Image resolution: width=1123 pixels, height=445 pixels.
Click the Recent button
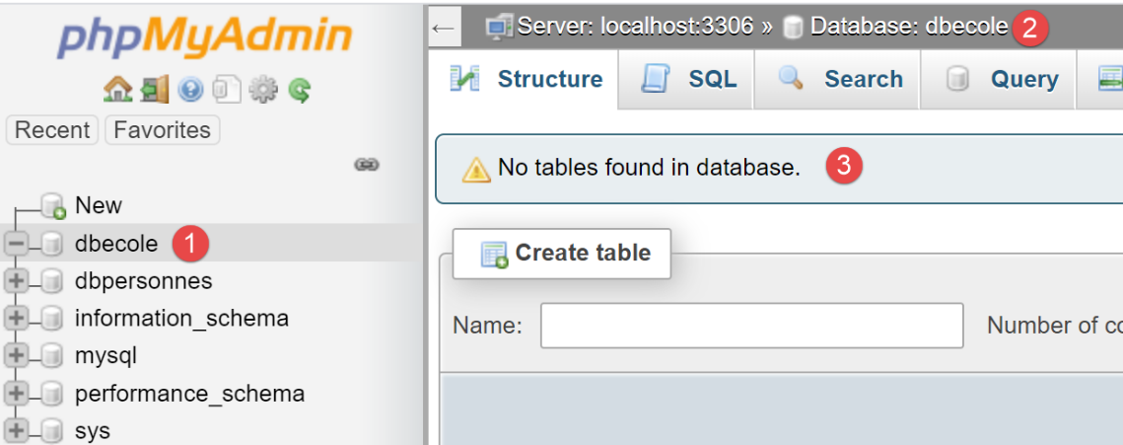pyautogui.click(x=52, y=130)
